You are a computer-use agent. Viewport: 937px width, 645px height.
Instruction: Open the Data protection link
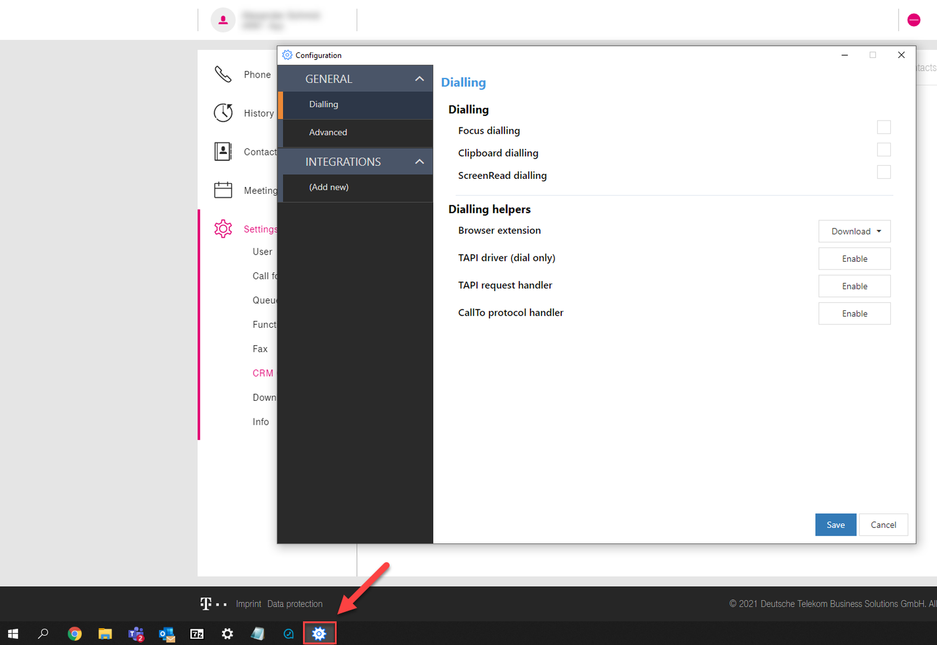[295, 604]
